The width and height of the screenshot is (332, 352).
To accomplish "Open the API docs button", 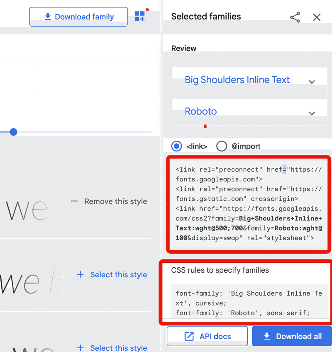I will pyautogui.click(x=207, y=336).
